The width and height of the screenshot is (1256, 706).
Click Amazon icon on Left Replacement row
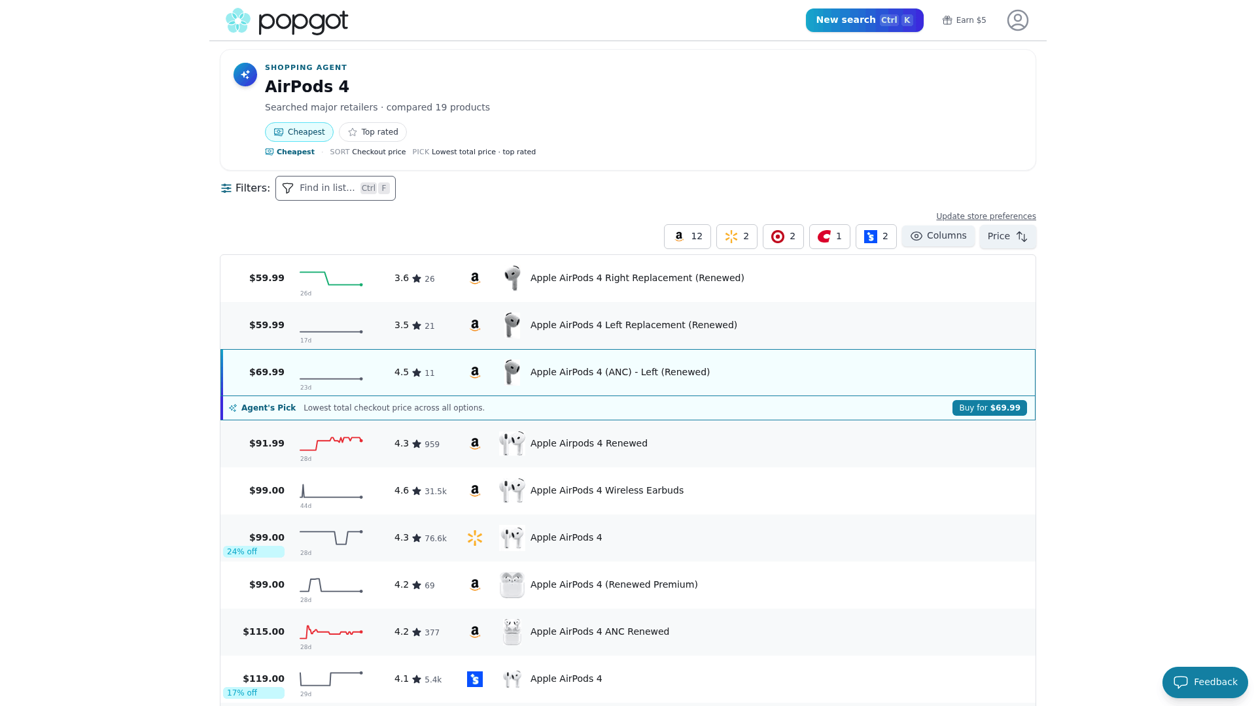click(475, 326)
